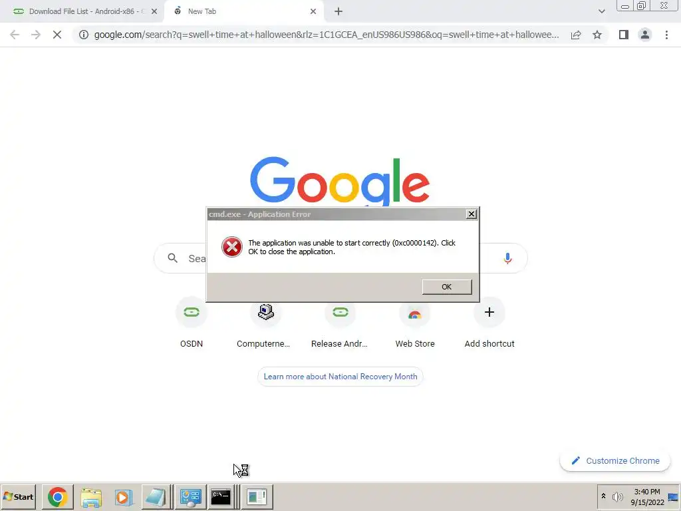Open Learn more about National Recovery Month
Screen dimensions: 681x511
point(340,377)
